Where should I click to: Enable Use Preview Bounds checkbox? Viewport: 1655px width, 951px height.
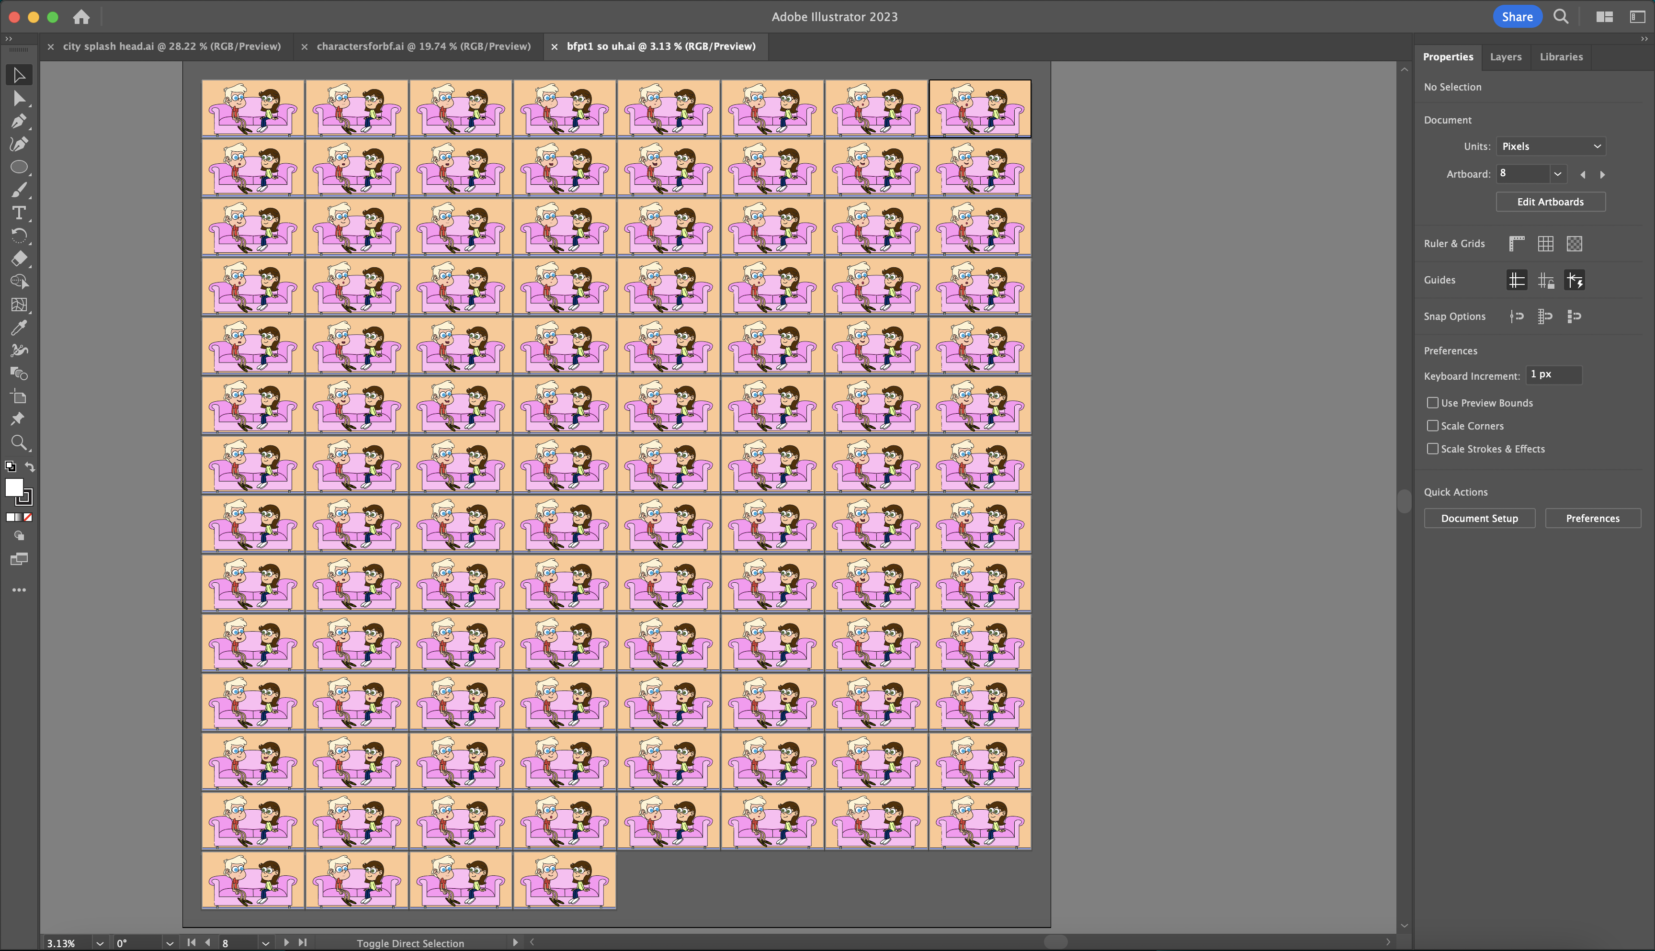pos(1432,403)
